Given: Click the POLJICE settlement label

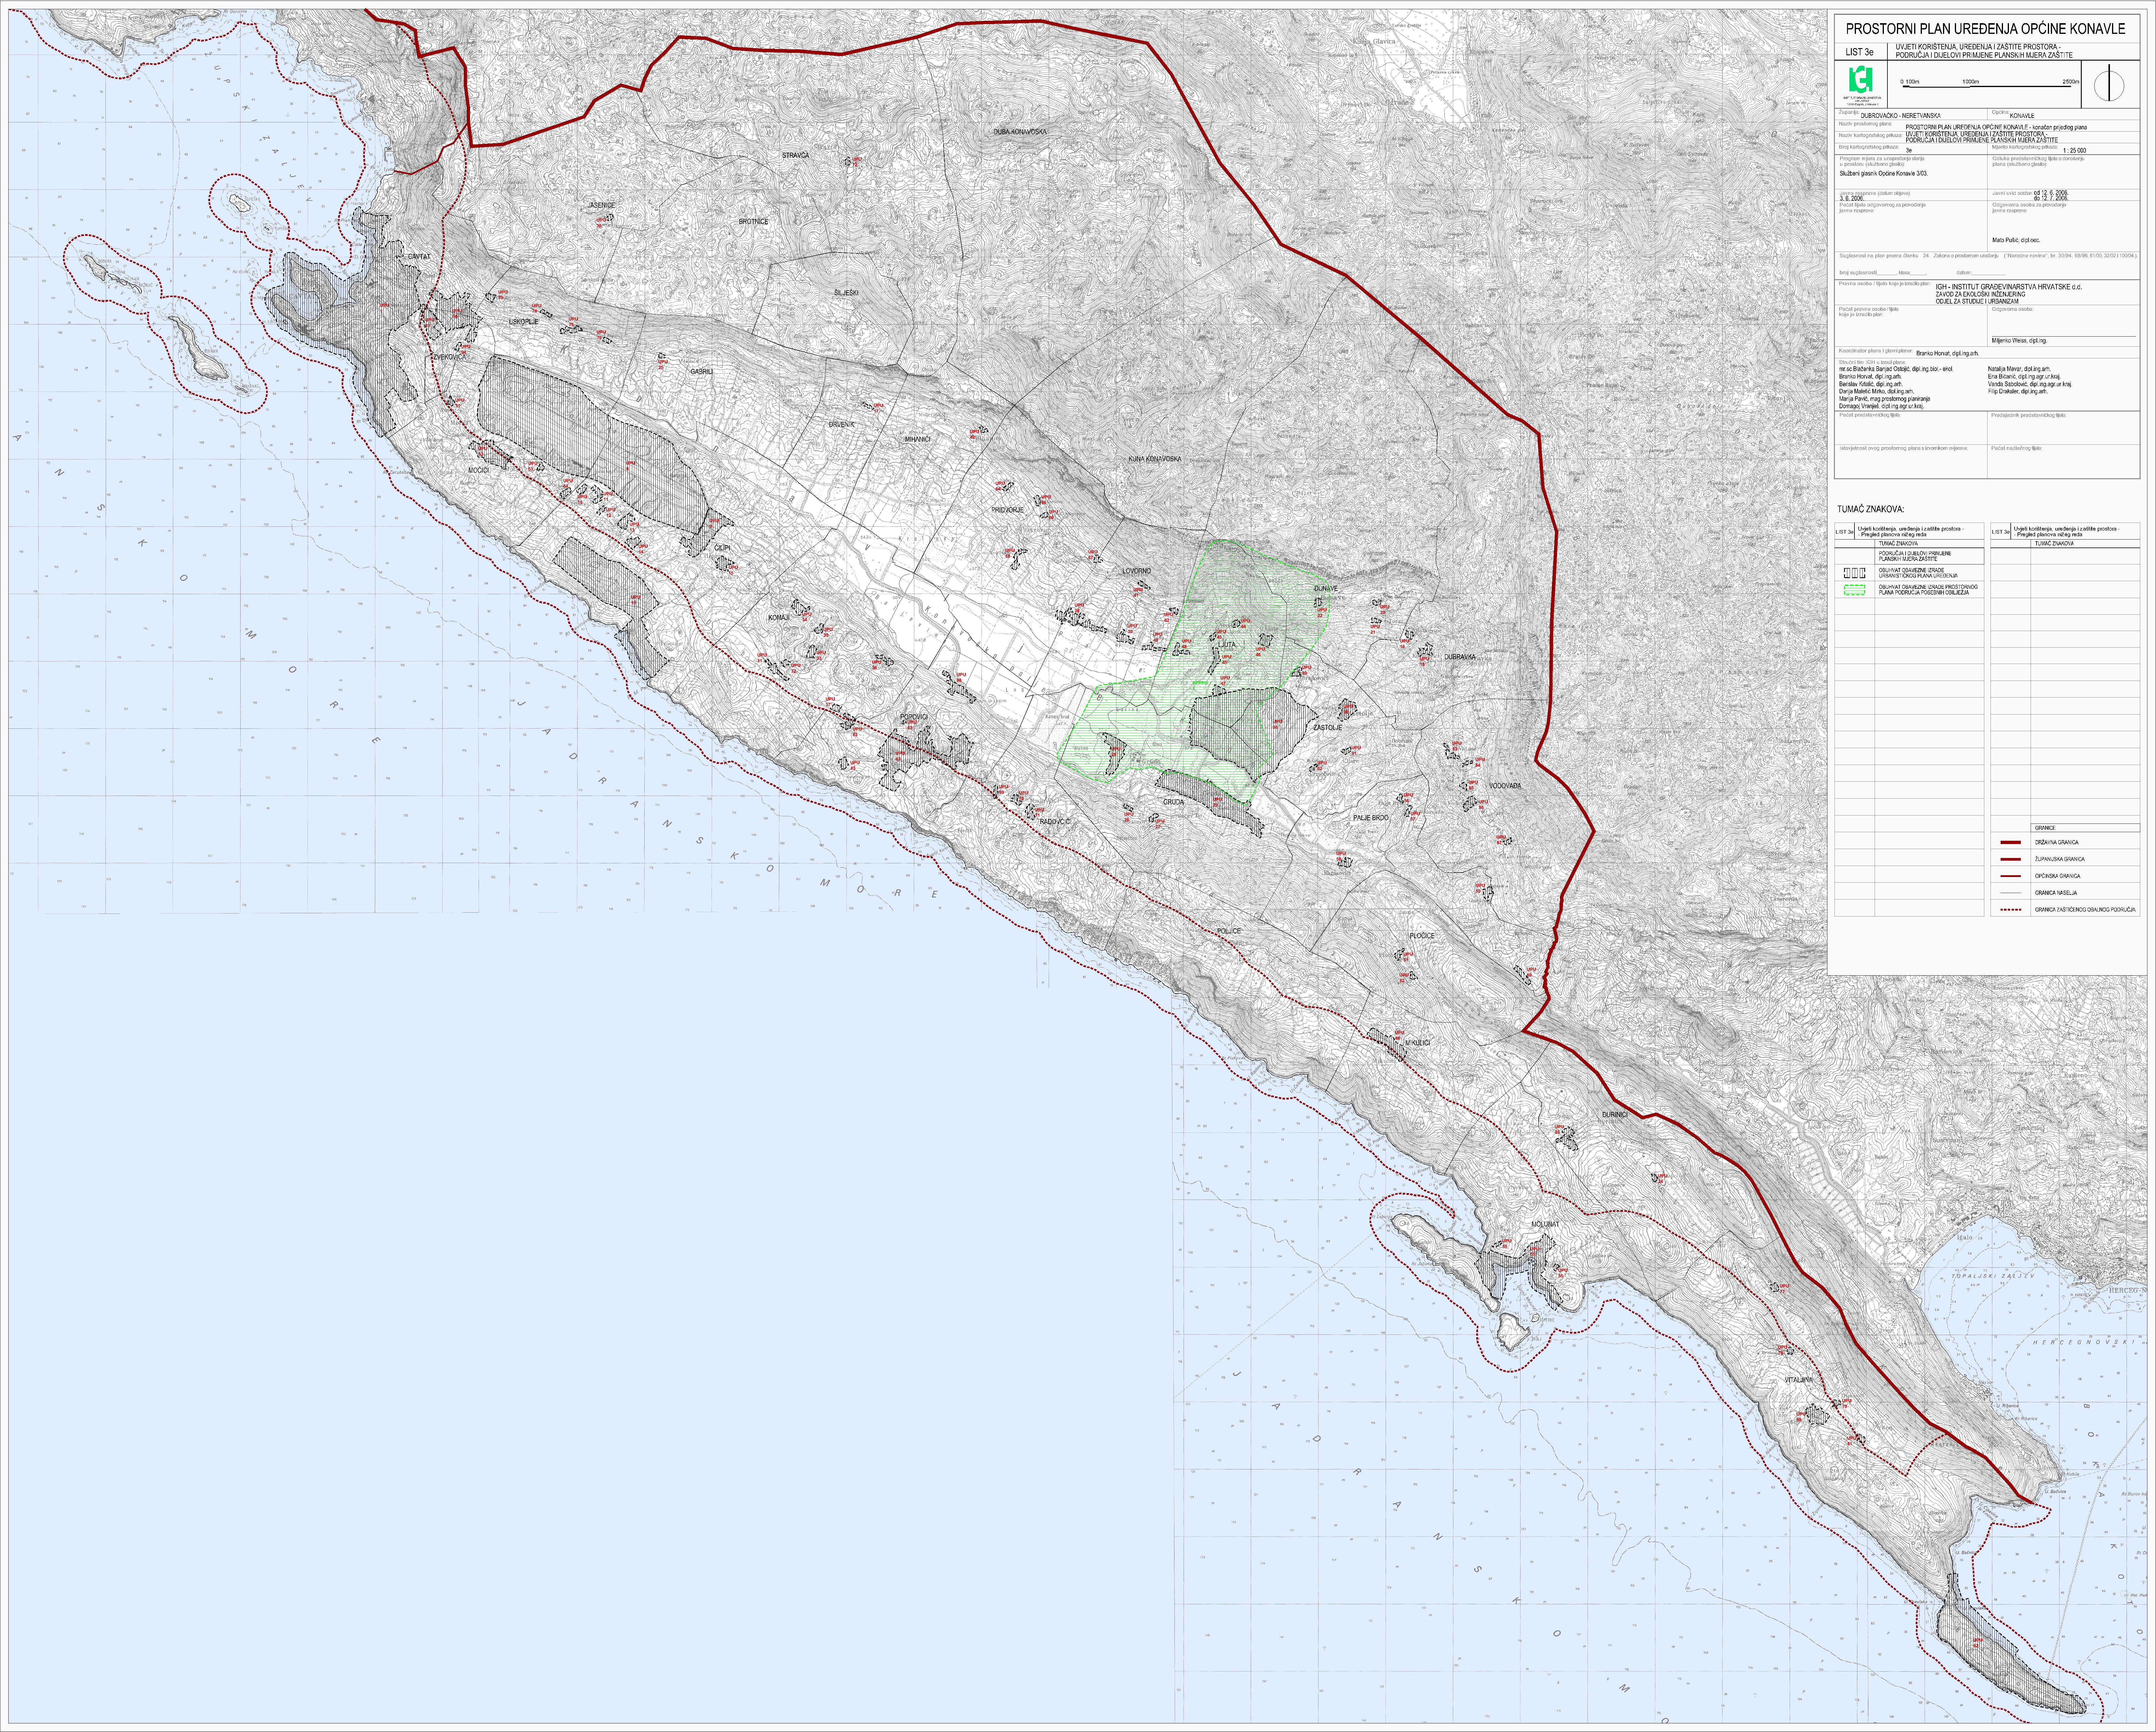Looking at the screenshot, I should pos(1229,931).
